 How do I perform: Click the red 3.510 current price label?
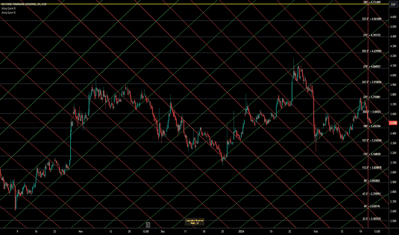(x=393, y=123)
